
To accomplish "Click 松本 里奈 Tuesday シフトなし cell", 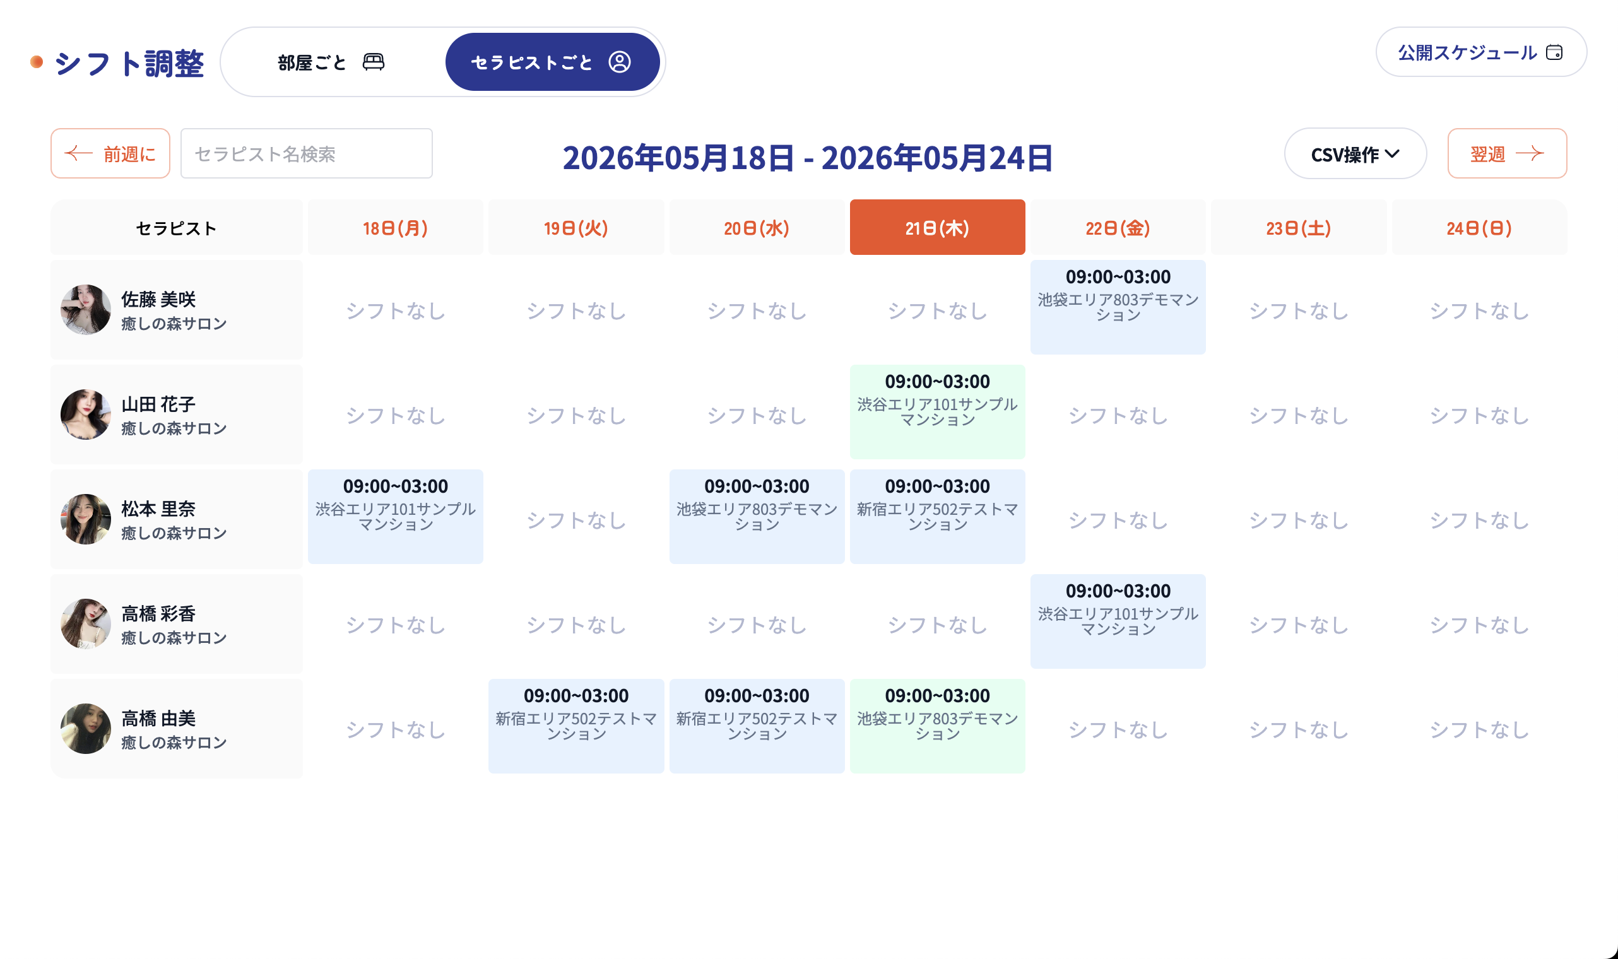I will click(576, 521).
